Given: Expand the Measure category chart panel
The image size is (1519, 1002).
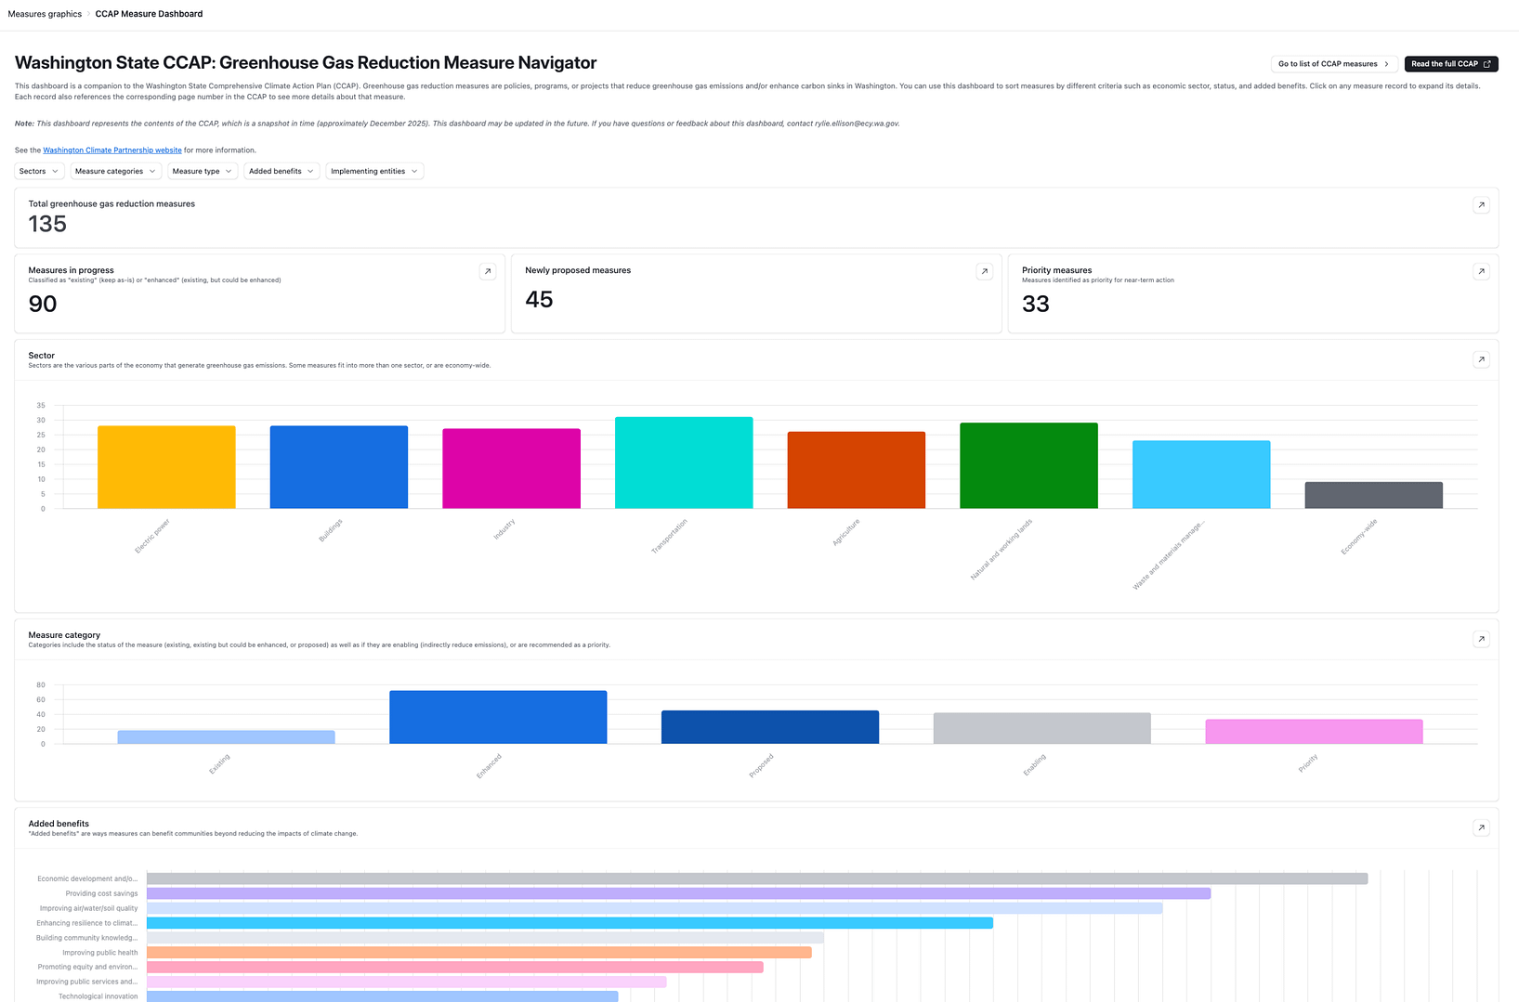Looking at the screenshot, I should (1481, 639).
